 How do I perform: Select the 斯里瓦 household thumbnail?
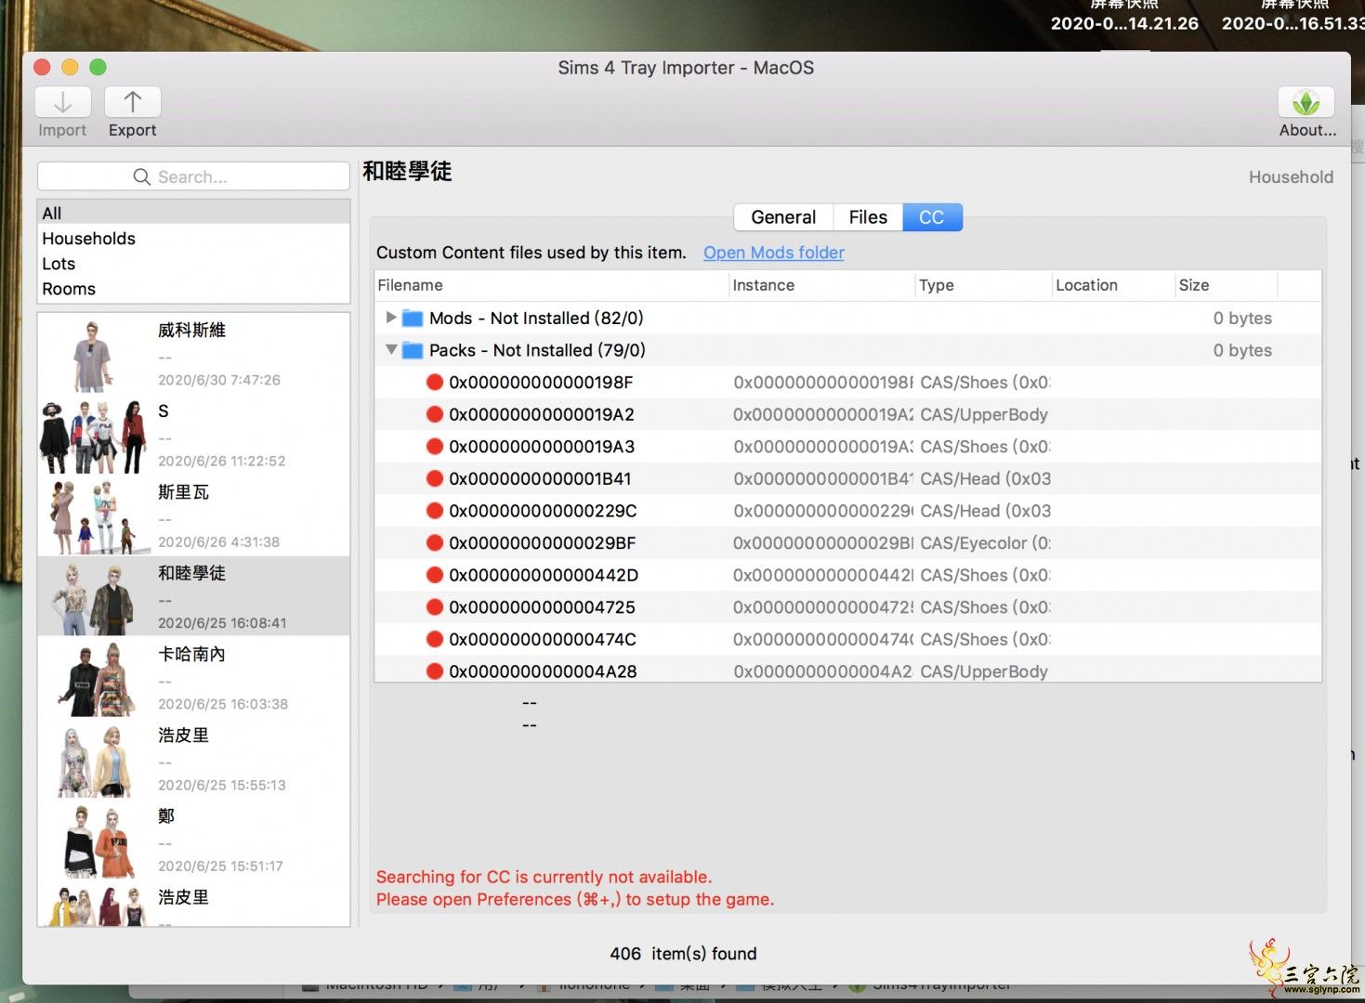(x=94, y=517)
